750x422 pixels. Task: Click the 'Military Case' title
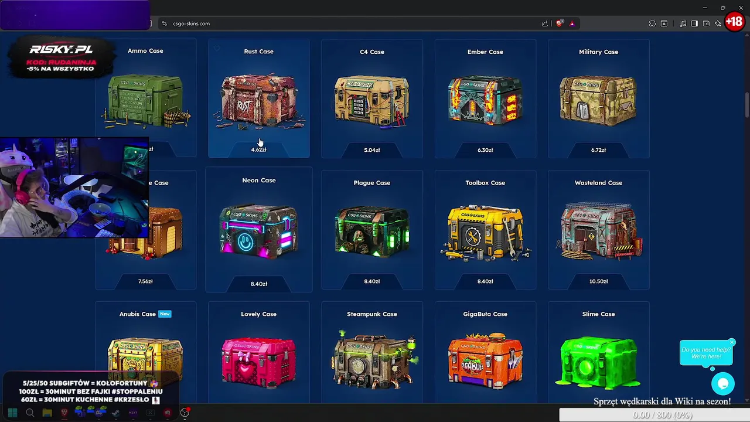click(598, 52)
